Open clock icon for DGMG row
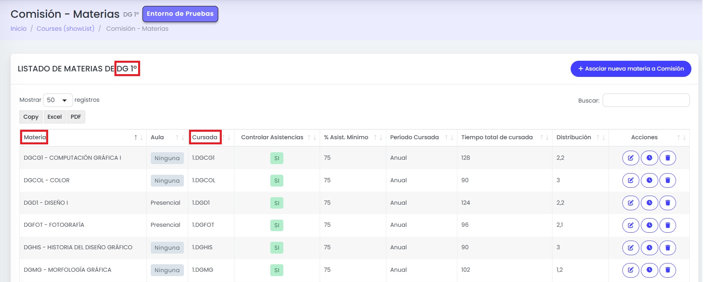 click(x=649, y=270)
